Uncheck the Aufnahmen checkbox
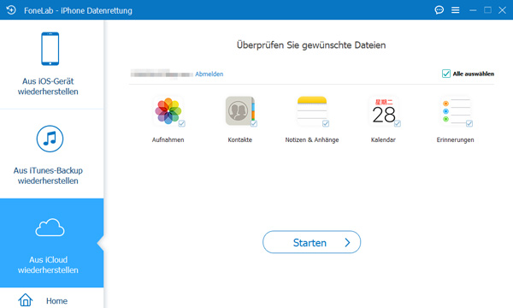This screenshot has height=308, width=513. [182, 123]
